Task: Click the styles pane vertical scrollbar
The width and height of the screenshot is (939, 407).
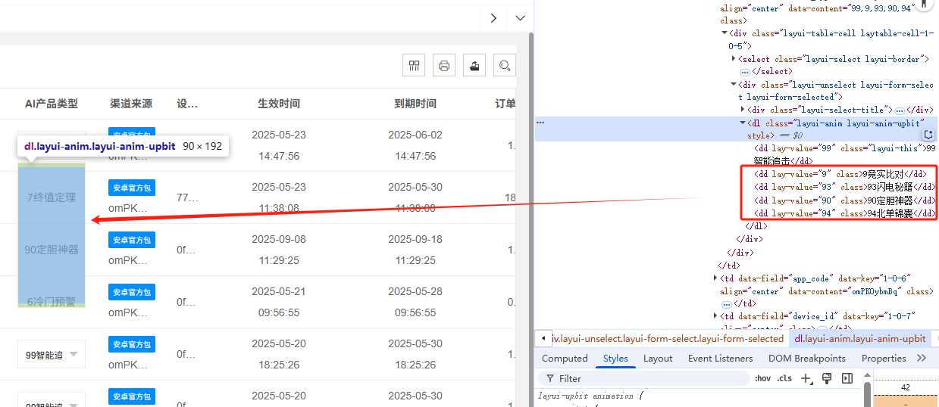Action: [x=868, y=393]
